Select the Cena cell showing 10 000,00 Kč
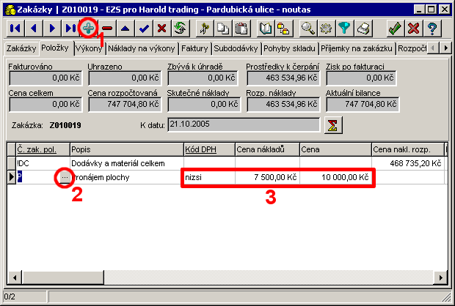The height and width of the screenshot is (306, 455). [335, 177]
